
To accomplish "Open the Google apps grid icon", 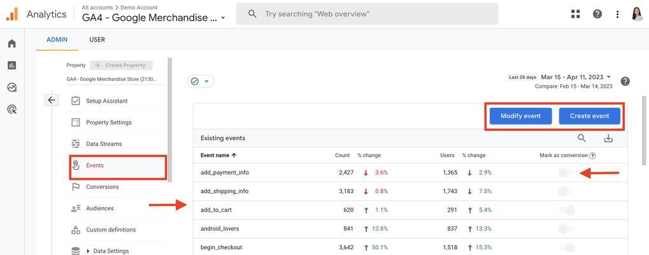I will (575, 14).
